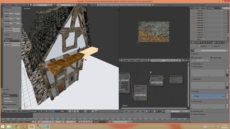Viewport: 230px width, 129px height.
Task: Open the Material properties tab
Action: click(x=216, y=42)
